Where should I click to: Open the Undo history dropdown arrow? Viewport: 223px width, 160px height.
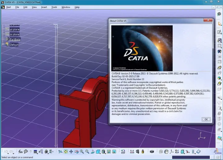(x=8, y=154)
